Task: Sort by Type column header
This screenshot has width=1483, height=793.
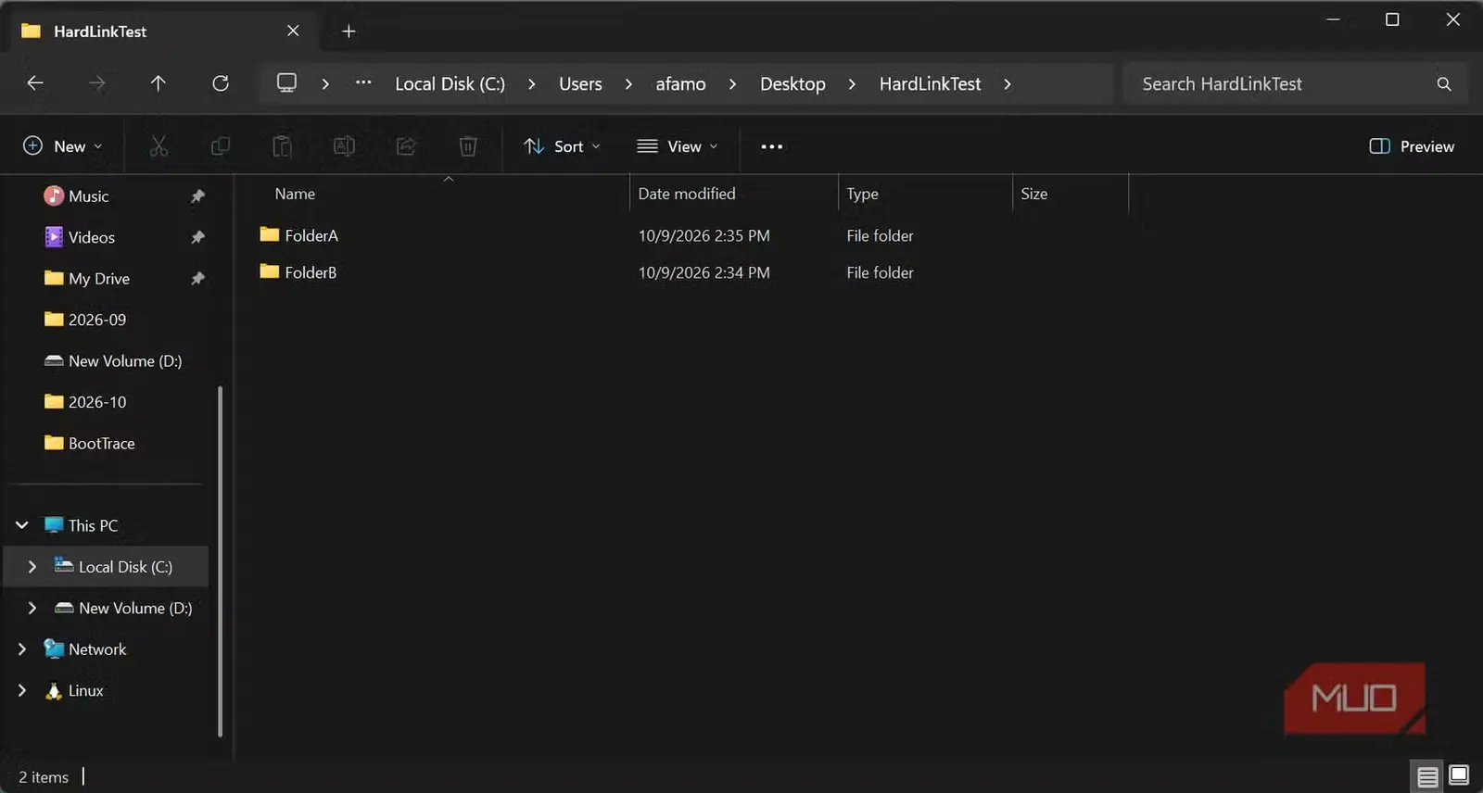Action: tap(862, 194)
